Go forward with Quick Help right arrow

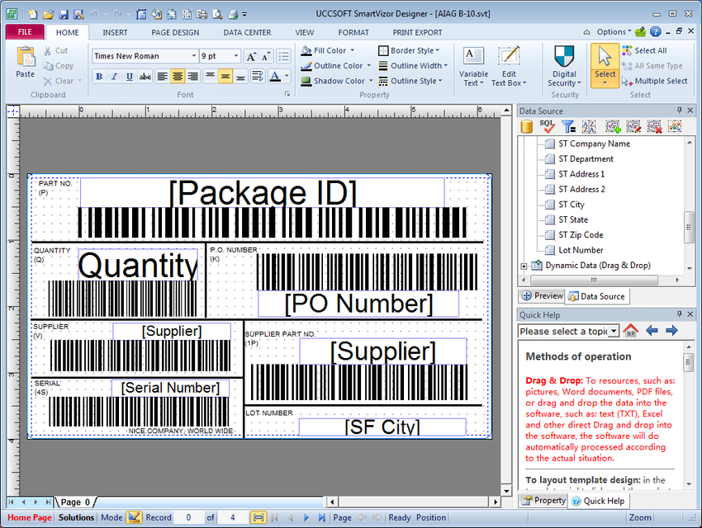tap(671, 331)
